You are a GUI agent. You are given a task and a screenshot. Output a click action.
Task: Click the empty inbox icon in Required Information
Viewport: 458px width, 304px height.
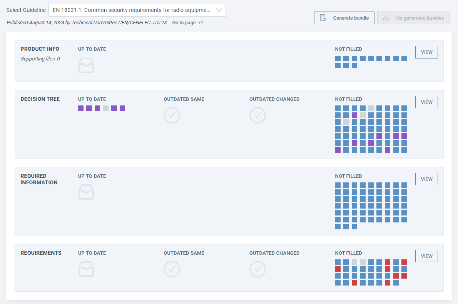pyautogui.click(x=86, y=192)
